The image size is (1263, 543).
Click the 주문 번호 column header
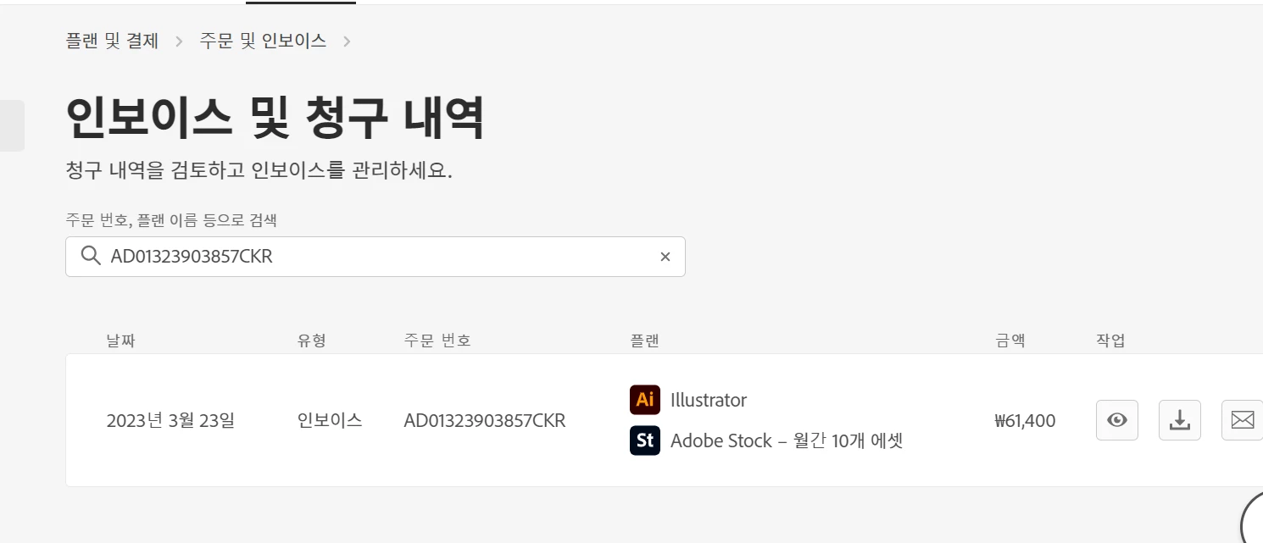[437, 341]
